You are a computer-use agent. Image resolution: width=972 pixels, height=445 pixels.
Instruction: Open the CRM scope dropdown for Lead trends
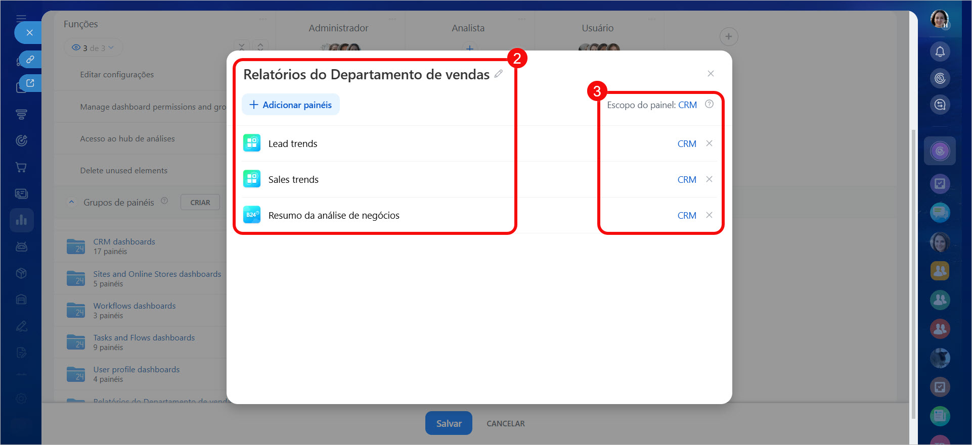[686, 144]
